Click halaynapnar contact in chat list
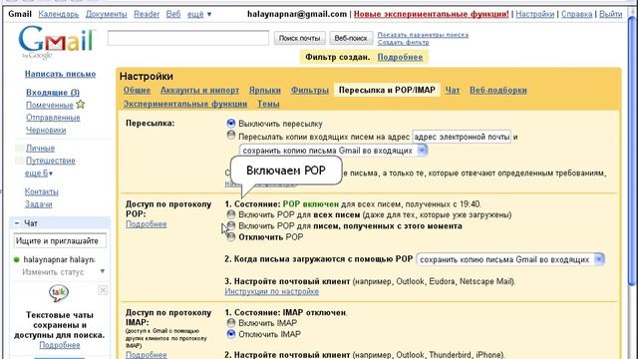Image resolution: width=638 pixels, height=359 pixels. tap(59, 259)
